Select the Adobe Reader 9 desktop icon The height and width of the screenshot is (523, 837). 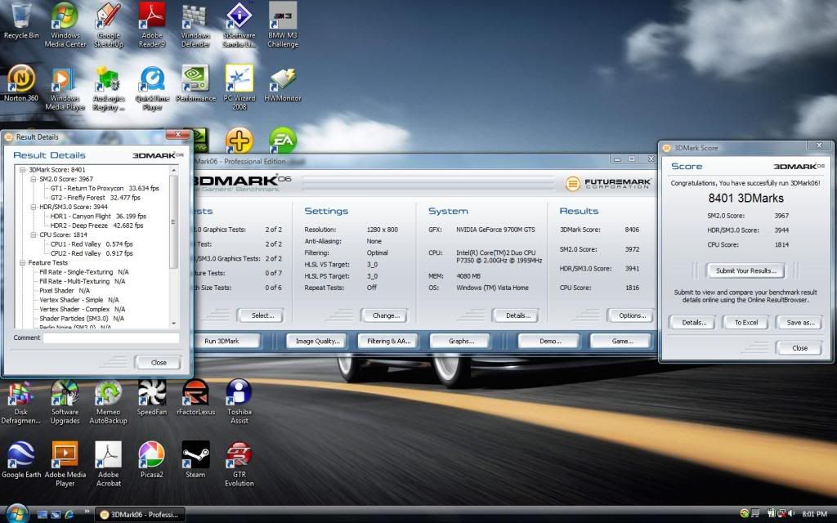coord(151,25)
